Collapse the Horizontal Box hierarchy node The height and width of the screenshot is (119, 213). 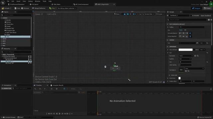click(4, 58)
